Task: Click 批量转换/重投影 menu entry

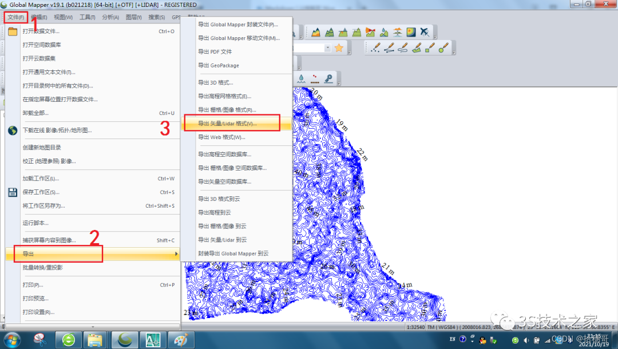Action: point(93,267)
